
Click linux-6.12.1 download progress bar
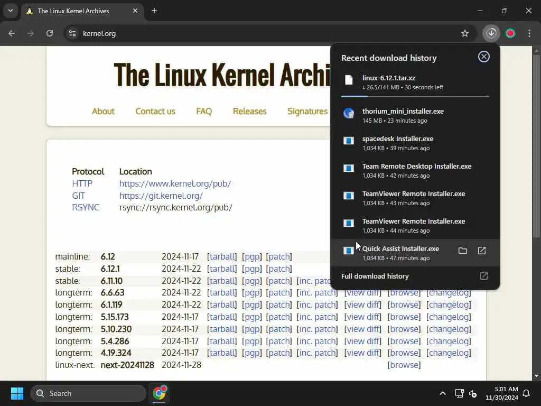[x=415, y=97]
